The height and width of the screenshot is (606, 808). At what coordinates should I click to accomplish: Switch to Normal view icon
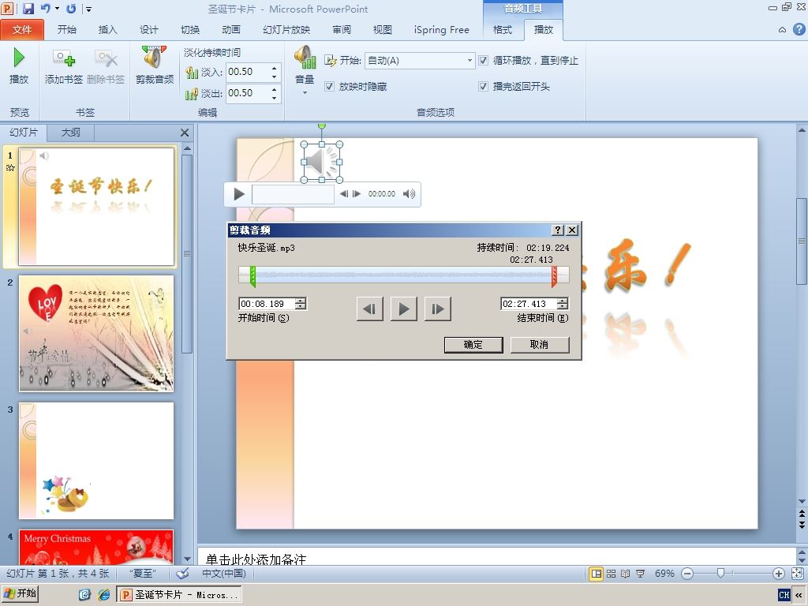point(597,574)
